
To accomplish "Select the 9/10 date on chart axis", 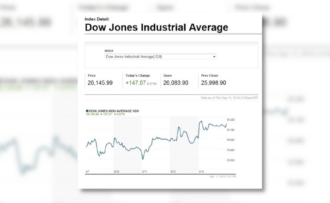I will pyautogui.click(x=116, y=171).
